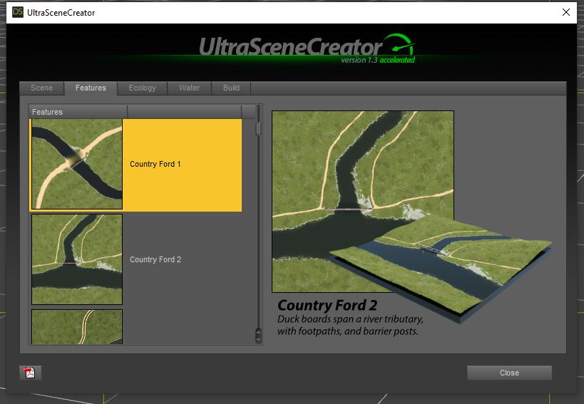This screenshot has width=584, height=404.
Task: Click the Country Ford 2 list label
Action: (x=155, y=259)
